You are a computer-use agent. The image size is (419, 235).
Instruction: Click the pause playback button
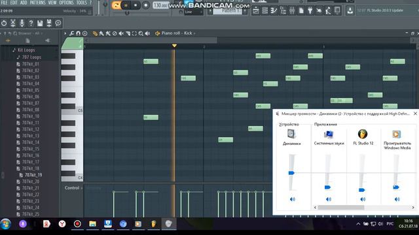pyautogui.click(x=126, y=5)
